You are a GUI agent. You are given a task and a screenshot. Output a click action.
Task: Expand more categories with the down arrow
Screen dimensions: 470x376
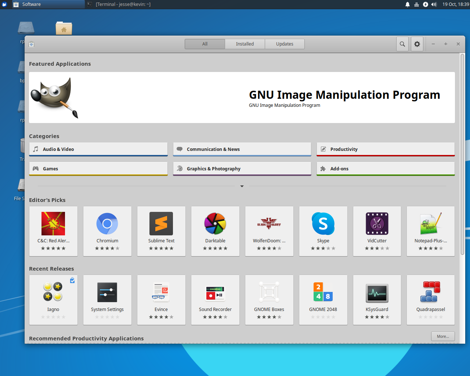pos(242,186)
